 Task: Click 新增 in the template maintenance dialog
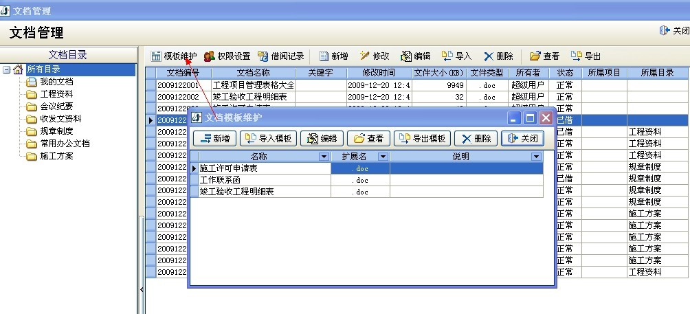(214, 138)
